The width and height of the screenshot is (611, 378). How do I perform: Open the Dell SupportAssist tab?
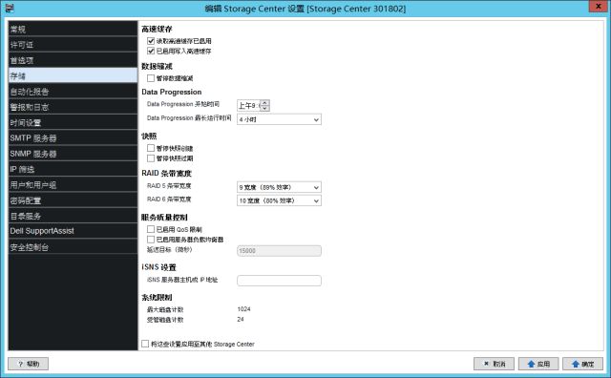(73, 231)
